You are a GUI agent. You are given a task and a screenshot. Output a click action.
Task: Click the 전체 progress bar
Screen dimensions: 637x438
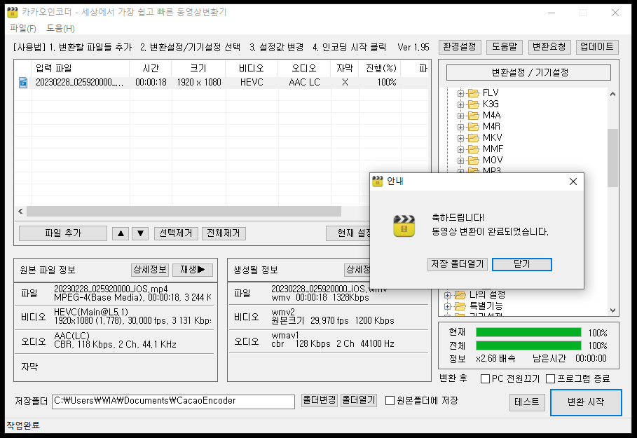point(528,345)
